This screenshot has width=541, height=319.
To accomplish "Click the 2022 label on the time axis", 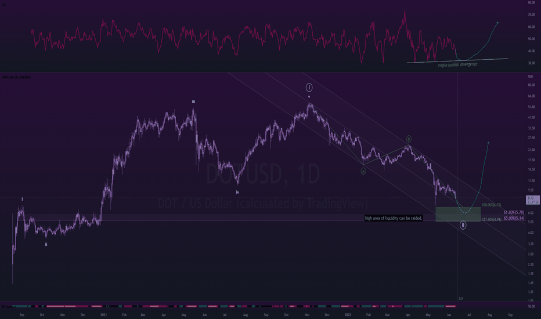I will point(348,315).
